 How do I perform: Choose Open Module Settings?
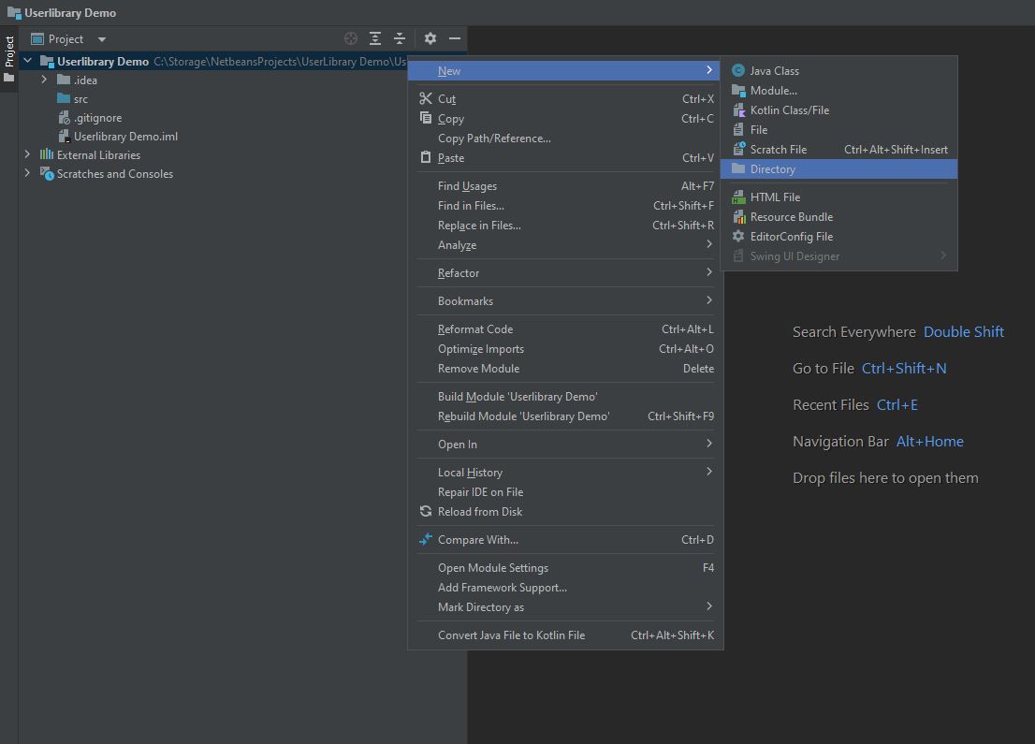(x=565, y=568)
